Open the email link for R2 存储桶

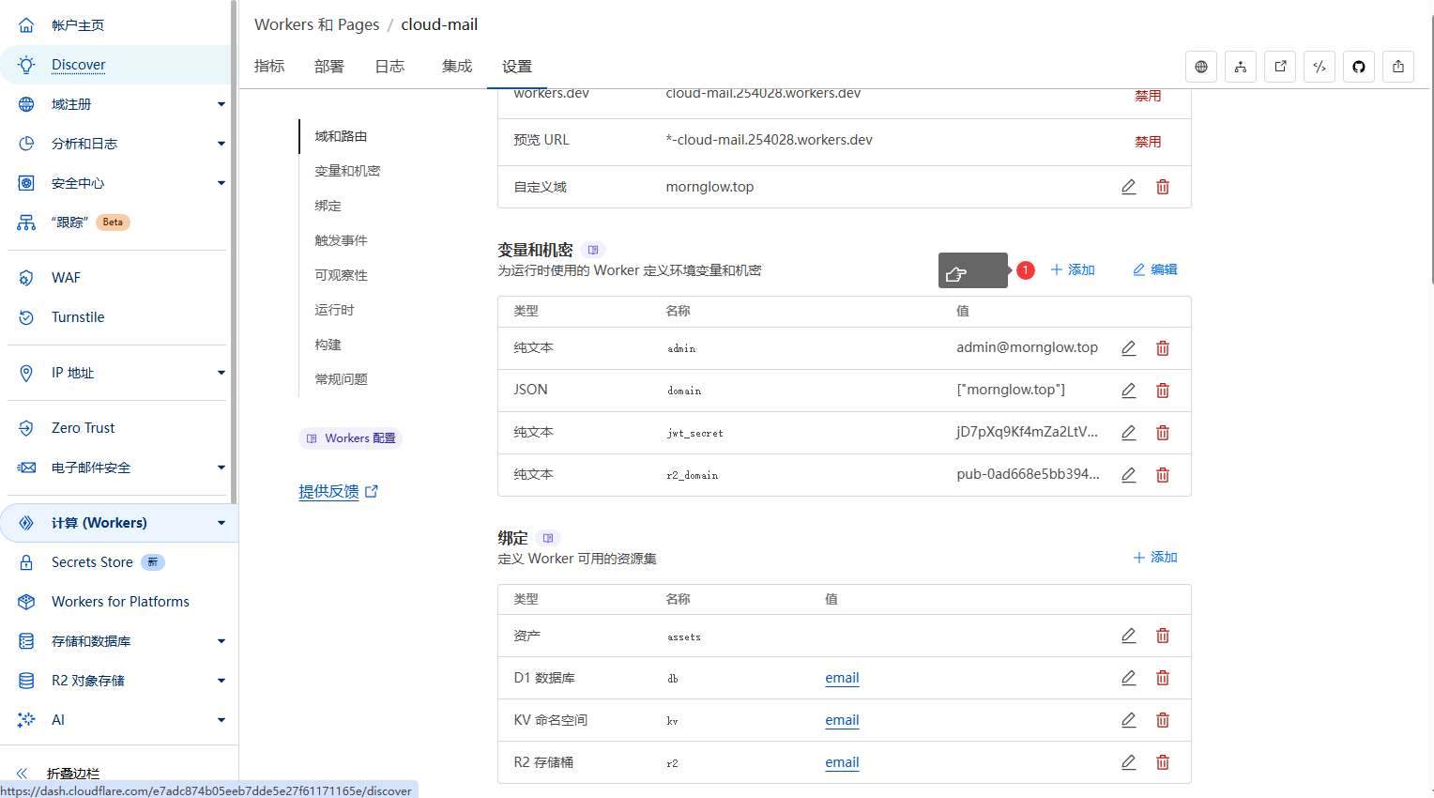(x=842, y=762)
